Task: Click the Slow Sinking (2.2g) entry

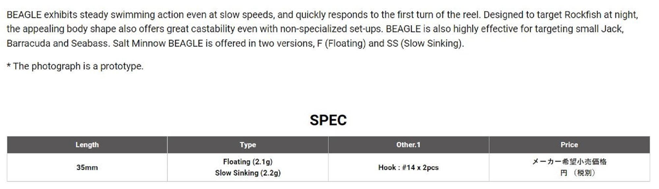Action: click(248, 173)
